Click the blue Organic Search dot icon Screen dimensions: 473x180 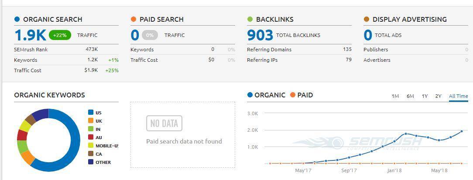coord(17,19)
